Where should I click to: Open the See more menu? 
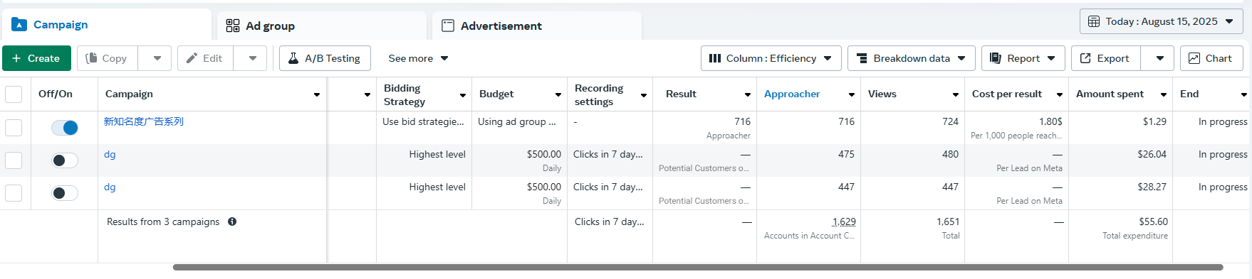(418, 58)
